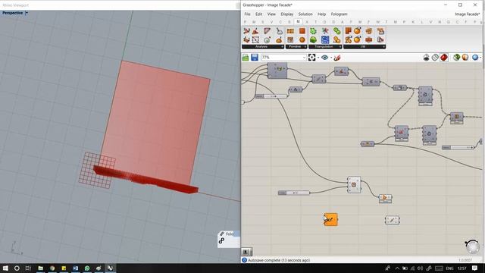Image resolution: width=485 pixels, height=273 pixels.
Task: Select the orange mound icon in Analysis panel
Action: coord(279,39)
